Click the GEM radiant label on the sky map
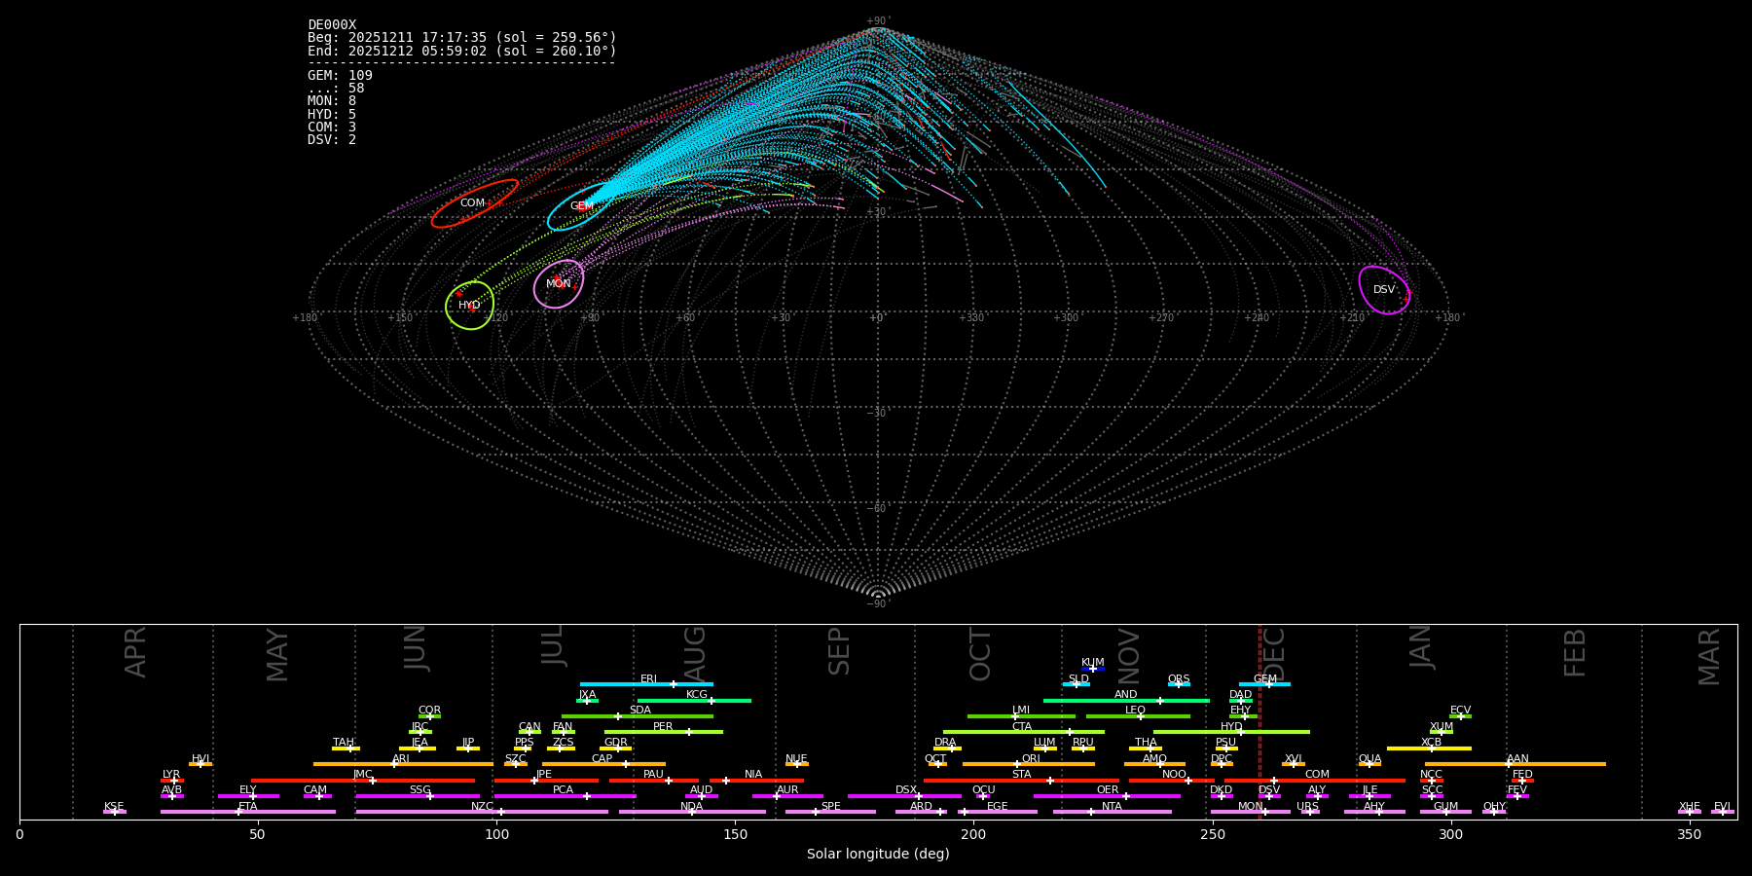 pyautogui.click(x=582, y=206)
